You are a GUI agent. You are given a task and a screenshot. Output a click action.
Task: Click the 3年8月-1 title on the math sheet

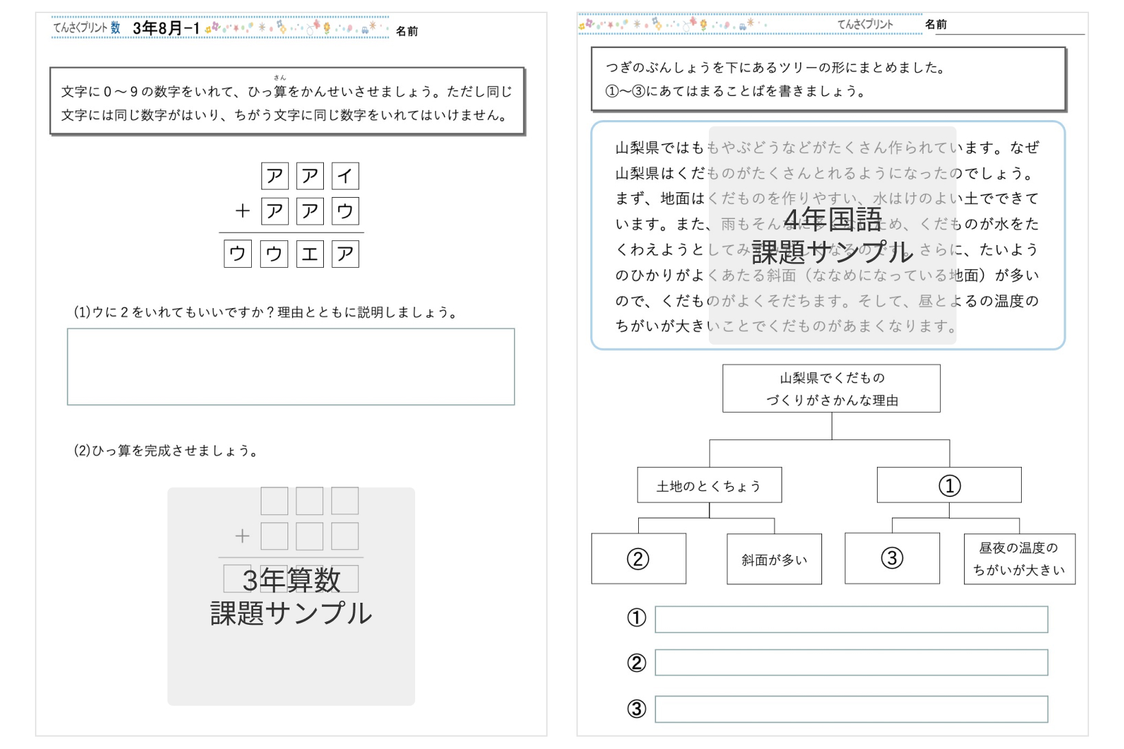[x=166, y=28]
